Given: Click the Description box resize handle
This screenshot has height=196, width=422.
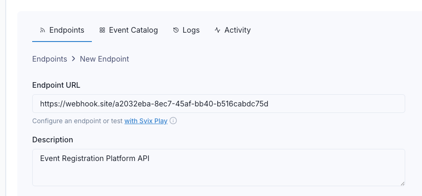Looking at the screenshot, I should click(402, 183).
